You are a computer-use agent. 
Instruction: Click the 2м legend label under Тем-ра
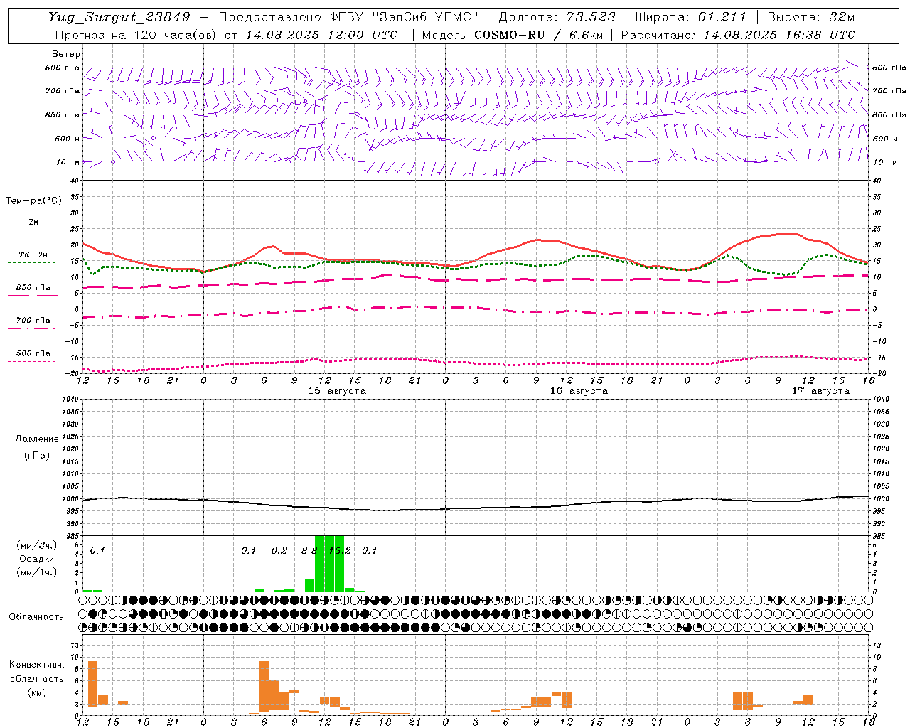(33, 223)
